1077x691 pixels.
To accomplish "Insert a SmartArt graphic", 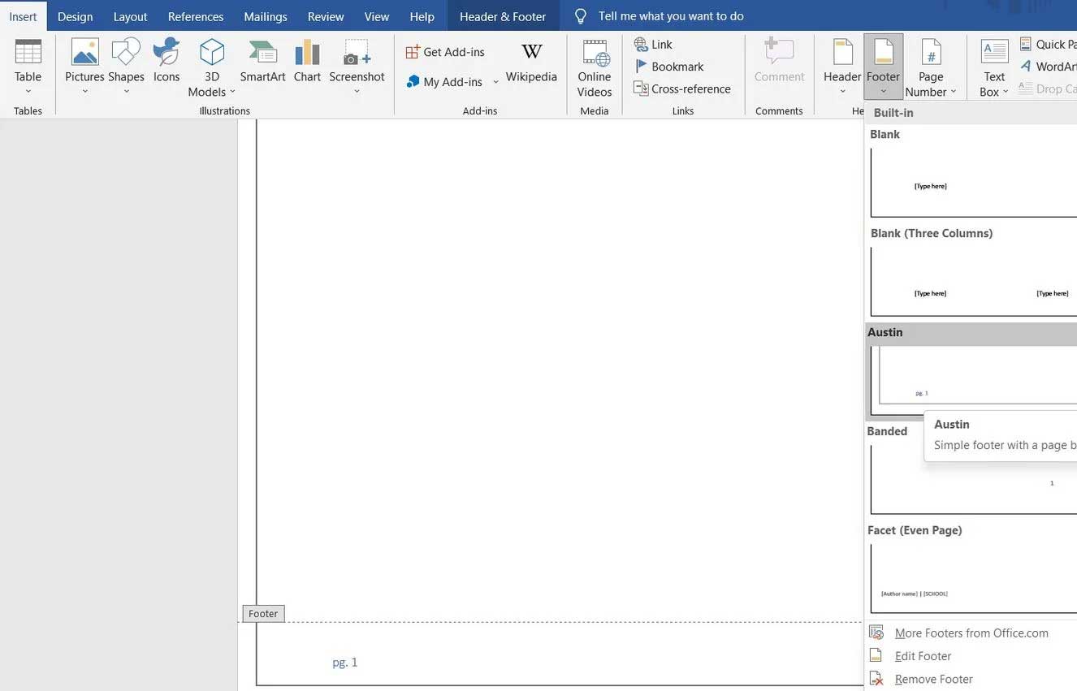I will pyautogui.click(x=262, y=54).
